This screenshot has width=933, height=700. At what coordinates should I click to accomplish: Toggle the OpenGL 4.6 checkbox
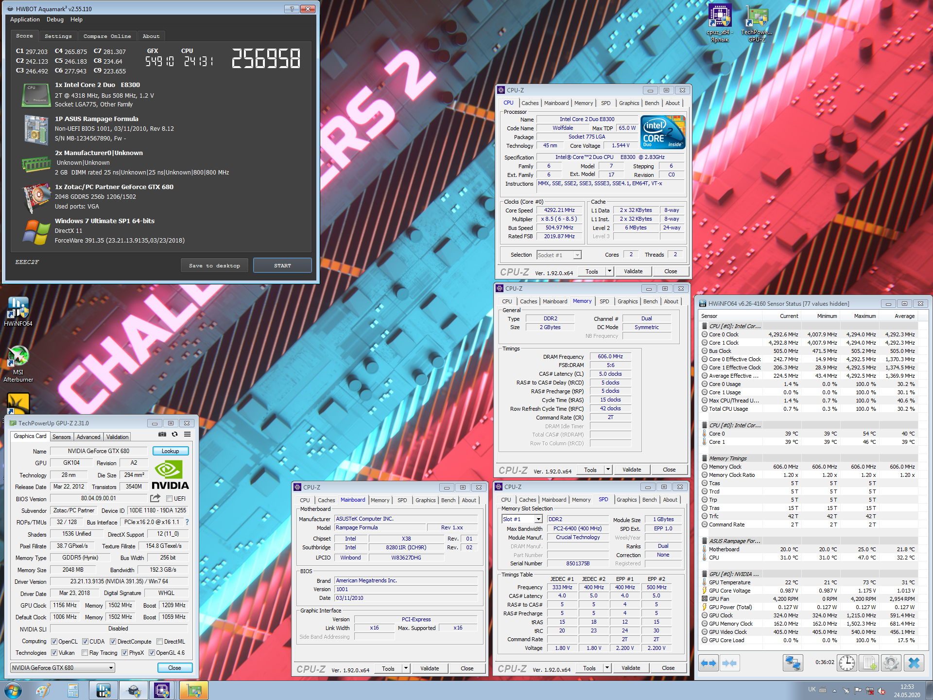[152, 653]
